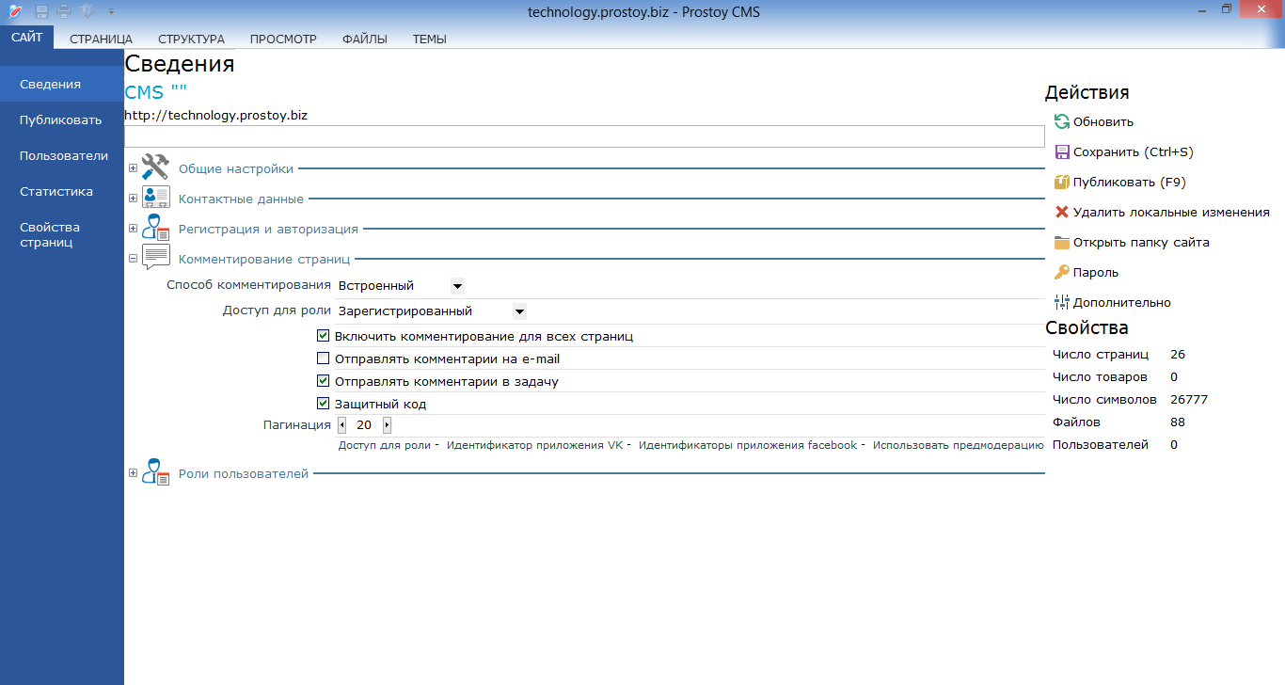Screen dimensions: 1285x685
Task: Open Способ комментирования dropdown (Встроенный)
Action: coord(457,285)
